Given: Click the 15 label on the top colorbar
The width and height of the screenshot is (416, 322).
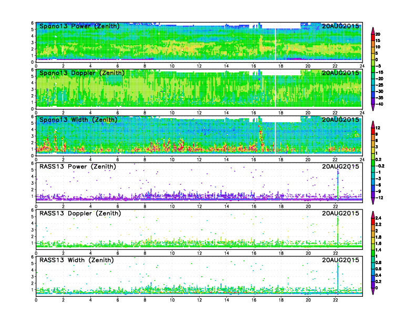Looking at the screenshot, I should (378, 41).
